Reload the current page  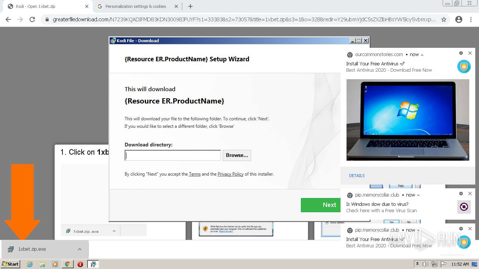click(32, 19)
